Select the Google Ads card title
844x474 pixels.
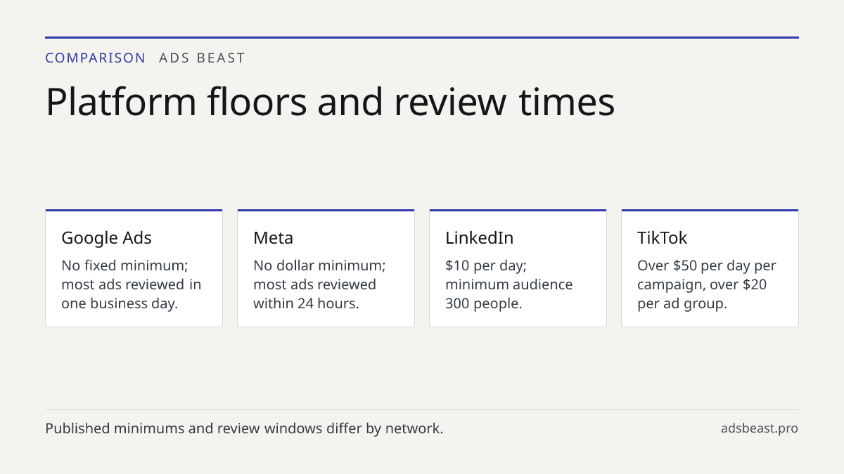tap(106, 238)
